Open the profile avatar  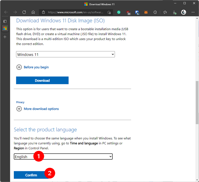pos(184,12)
